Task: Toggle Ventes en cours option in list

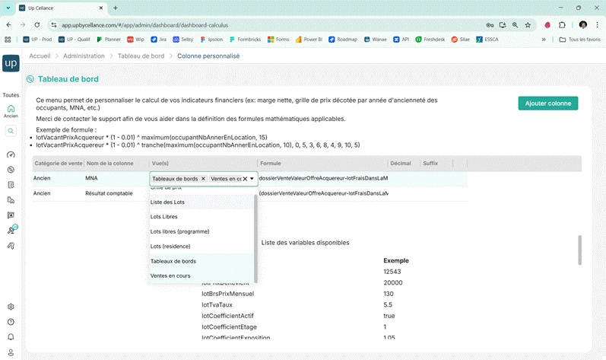Action: click(x=201, y=276)
